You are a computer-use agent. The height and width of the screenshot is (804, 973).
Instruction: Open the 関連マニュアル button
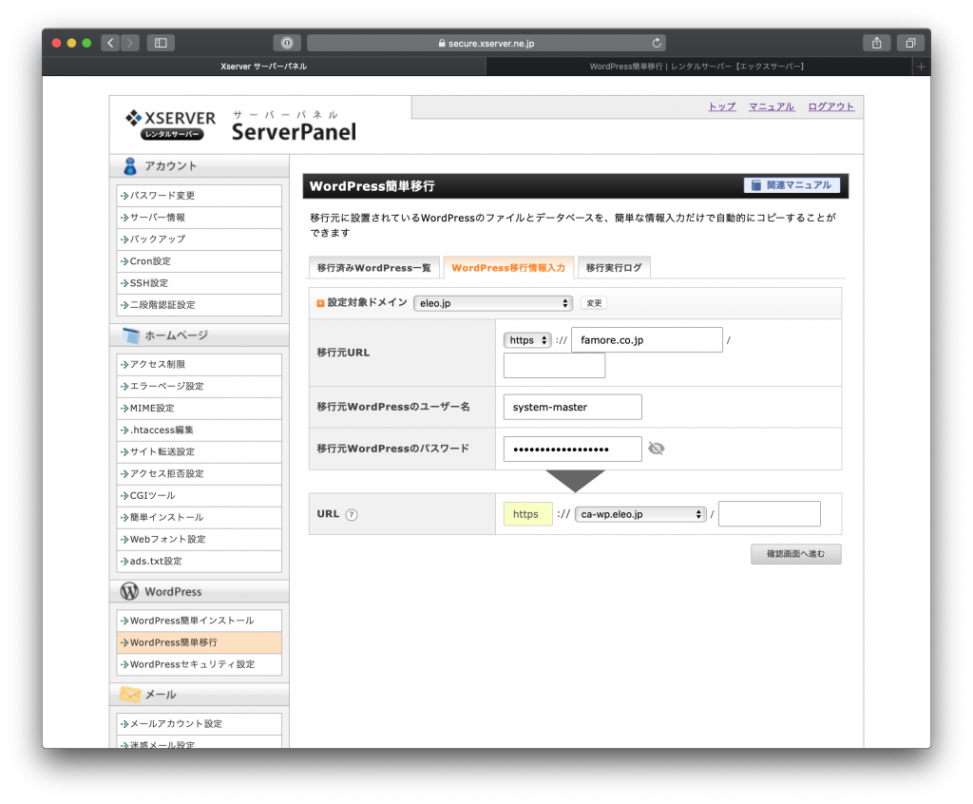tap(792, 185)
